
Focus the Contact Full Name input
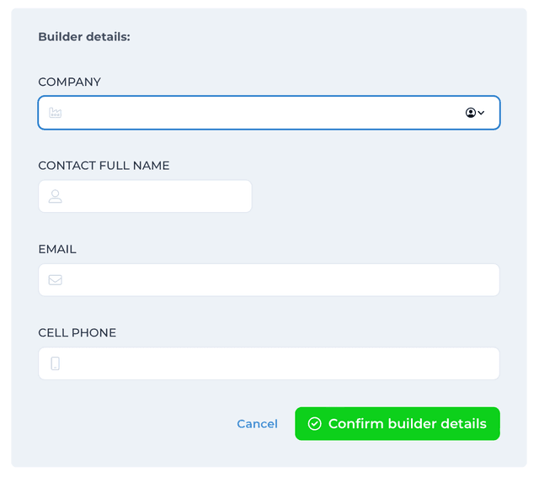coord(156,196)
